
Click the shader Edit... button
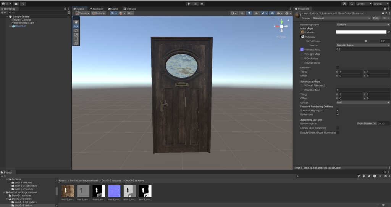click(376, 18)
